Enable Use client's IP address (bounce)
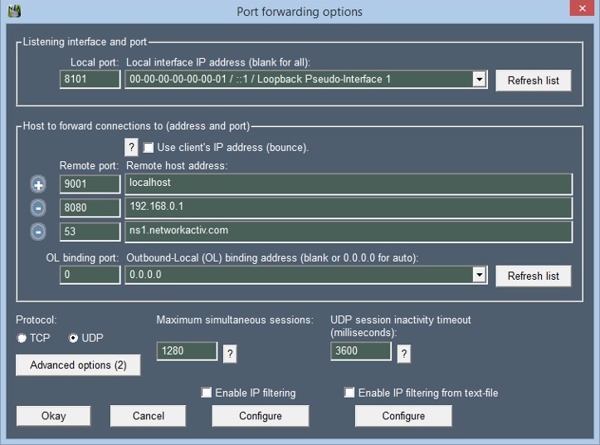This screenshot has width=600, height=445. [x=148, y=148]
